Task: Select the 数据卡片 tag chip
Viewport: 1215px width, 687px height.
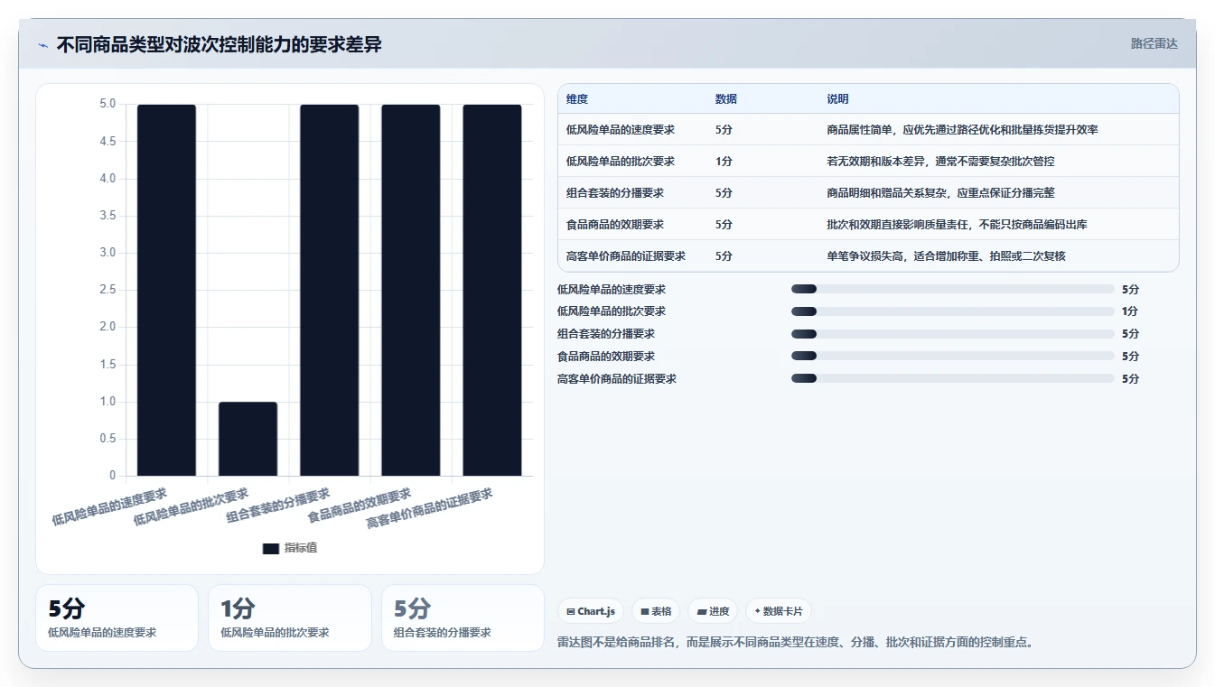Action: pos(778,611)
